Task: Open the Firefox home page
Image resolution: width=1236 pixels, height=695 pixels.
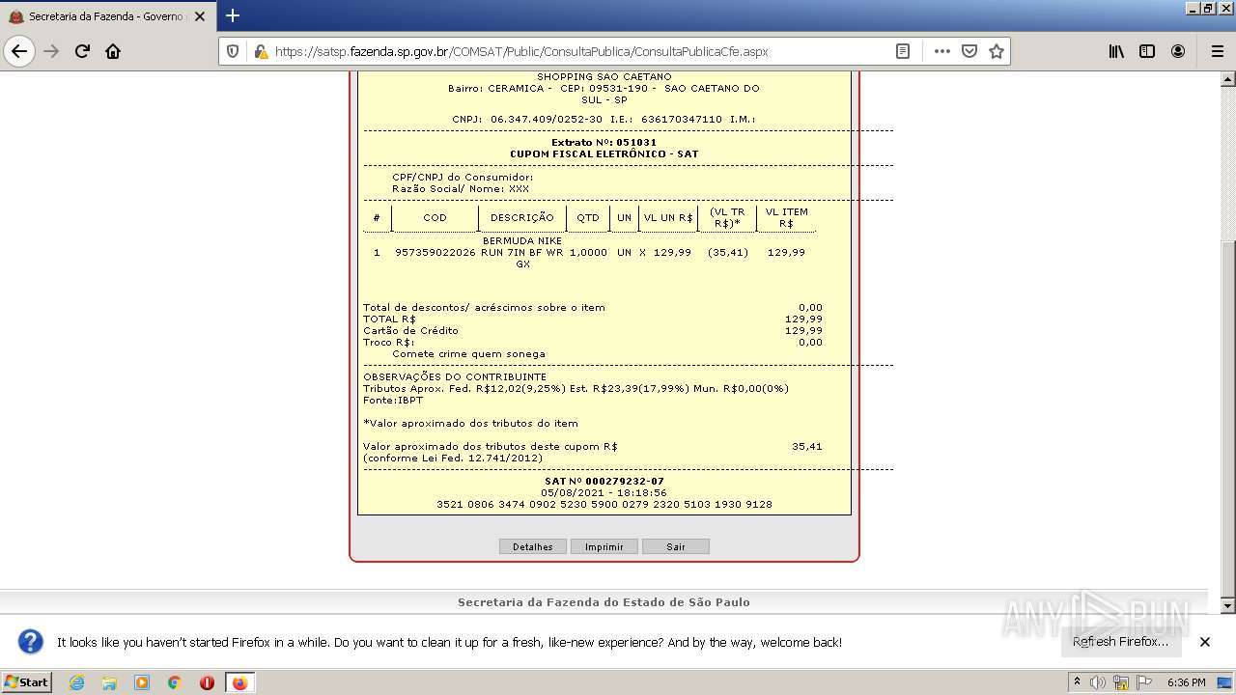Action: (x=113, y=51)
